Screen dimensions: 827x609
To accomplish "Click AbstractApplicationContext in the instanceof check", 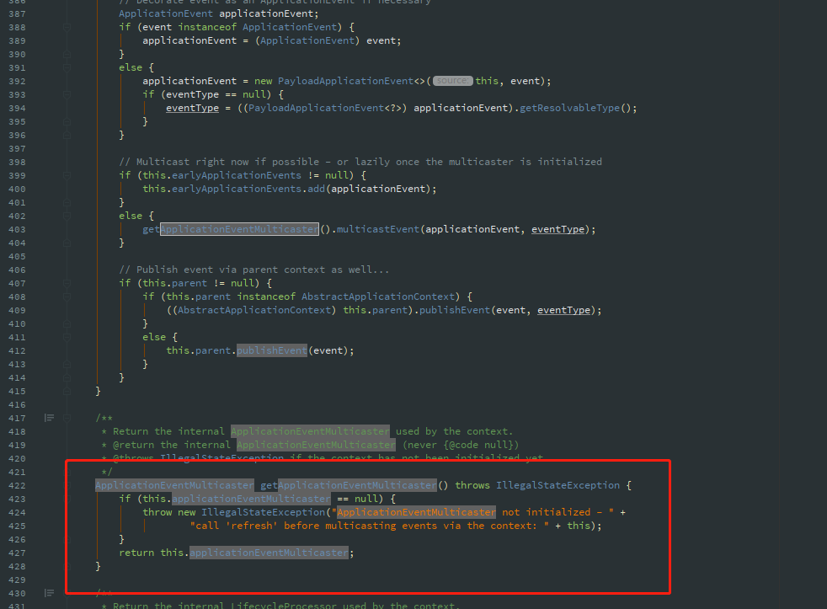I will [x=378, y=296].
